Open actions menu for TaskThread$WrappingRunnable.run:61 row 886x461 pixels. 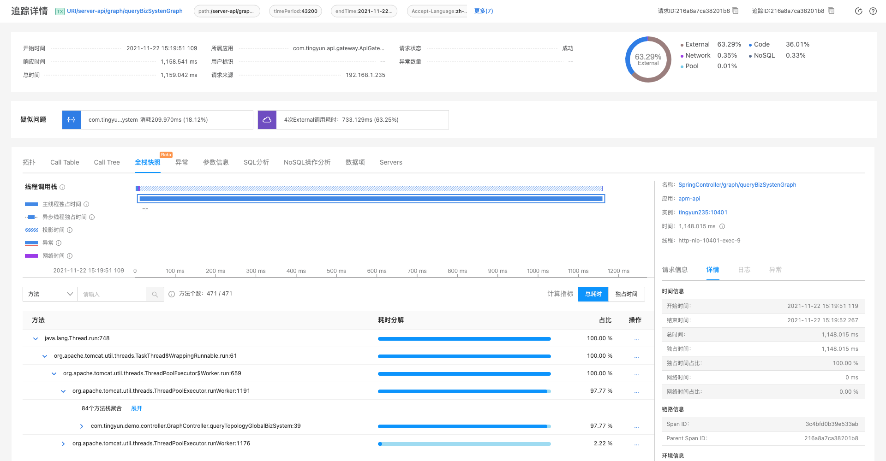(636, 356)
